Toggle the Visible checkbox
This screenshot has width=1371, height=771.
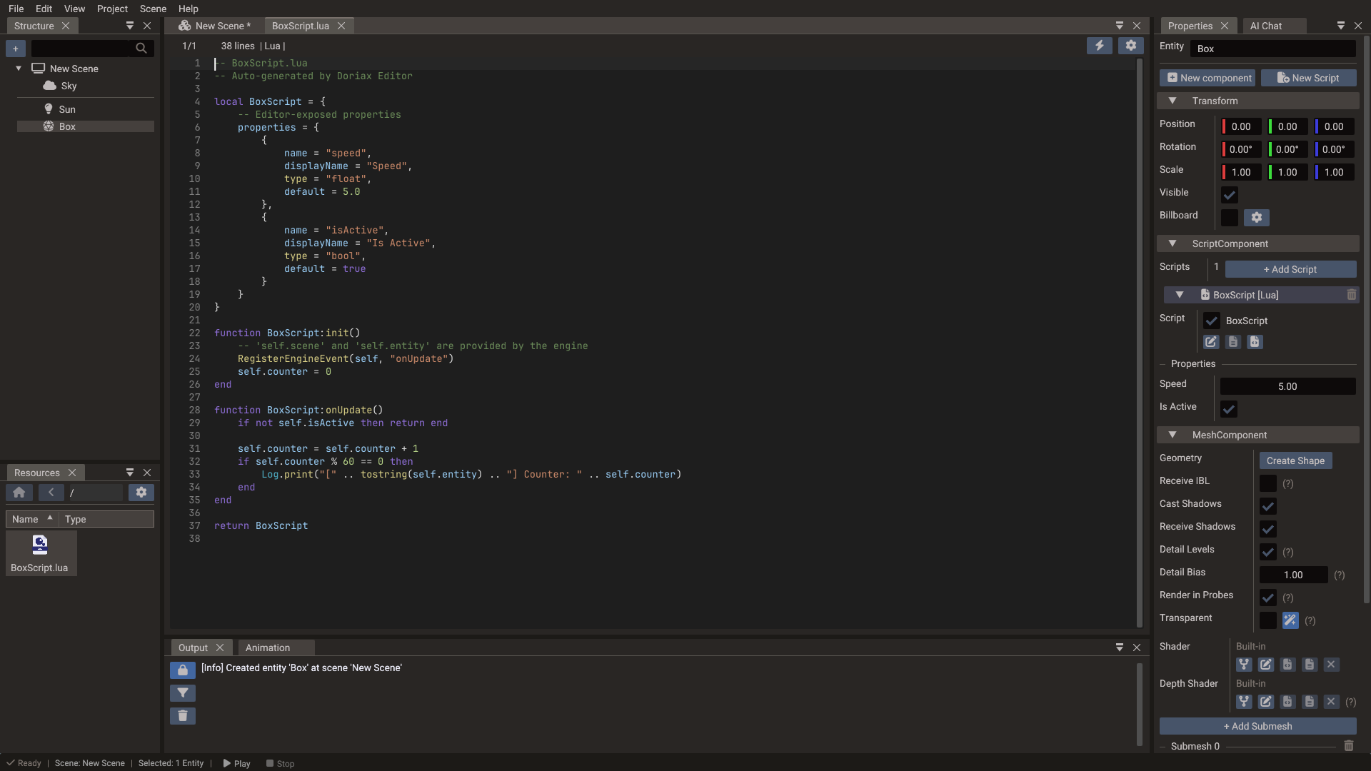[x=1230, y=195]
